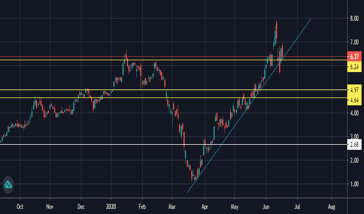Click the Oct label on time axis

(20, 207)
